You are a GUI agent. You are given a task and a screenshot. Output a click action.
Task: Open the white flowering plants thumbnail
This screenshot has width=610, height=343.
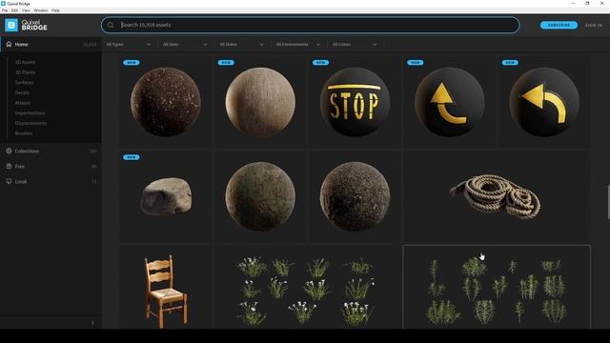point(307,287)
